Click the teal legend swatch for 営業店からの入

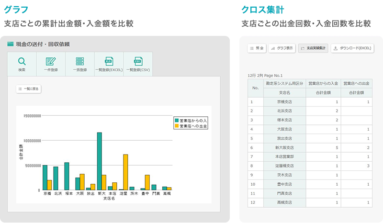click(177, 120)
